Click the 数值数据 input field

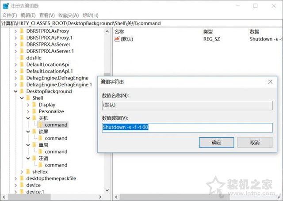(187, 128)
